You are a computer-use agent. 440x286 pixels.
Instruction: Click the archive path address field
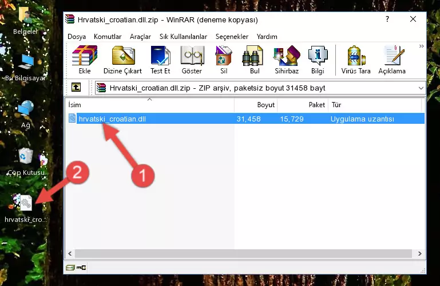[260, 88]
